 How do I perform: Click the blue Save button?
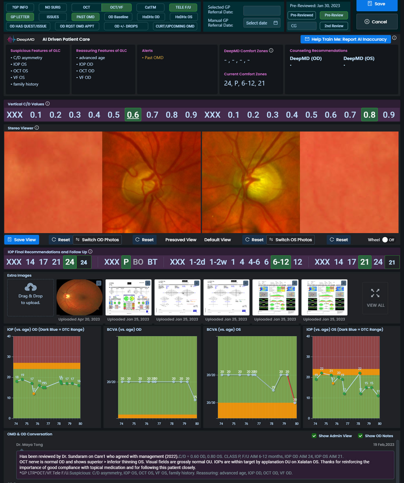(376, 4)
